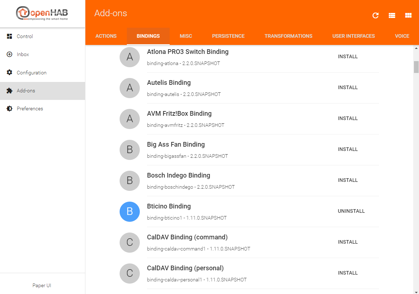Screen dimensions: 419x294
Task: Install CalDAV Binding (command)
Action: point(348,242)
